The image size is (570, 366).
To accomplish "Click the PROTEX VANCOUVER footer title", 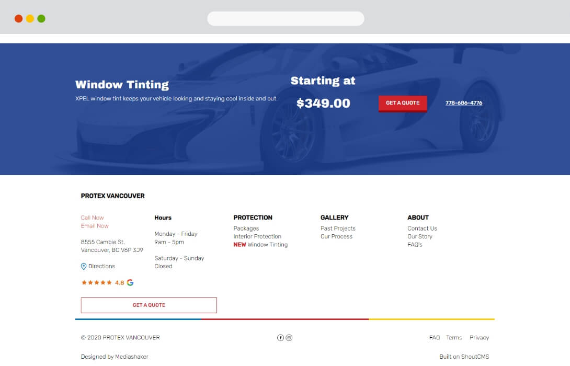I will click(112, 196).
